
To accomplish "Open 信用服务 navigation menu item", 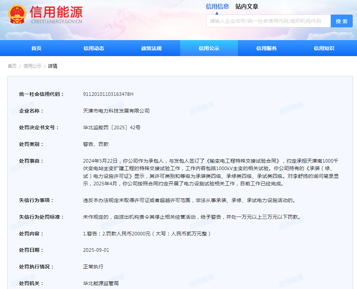I will 266,48.
